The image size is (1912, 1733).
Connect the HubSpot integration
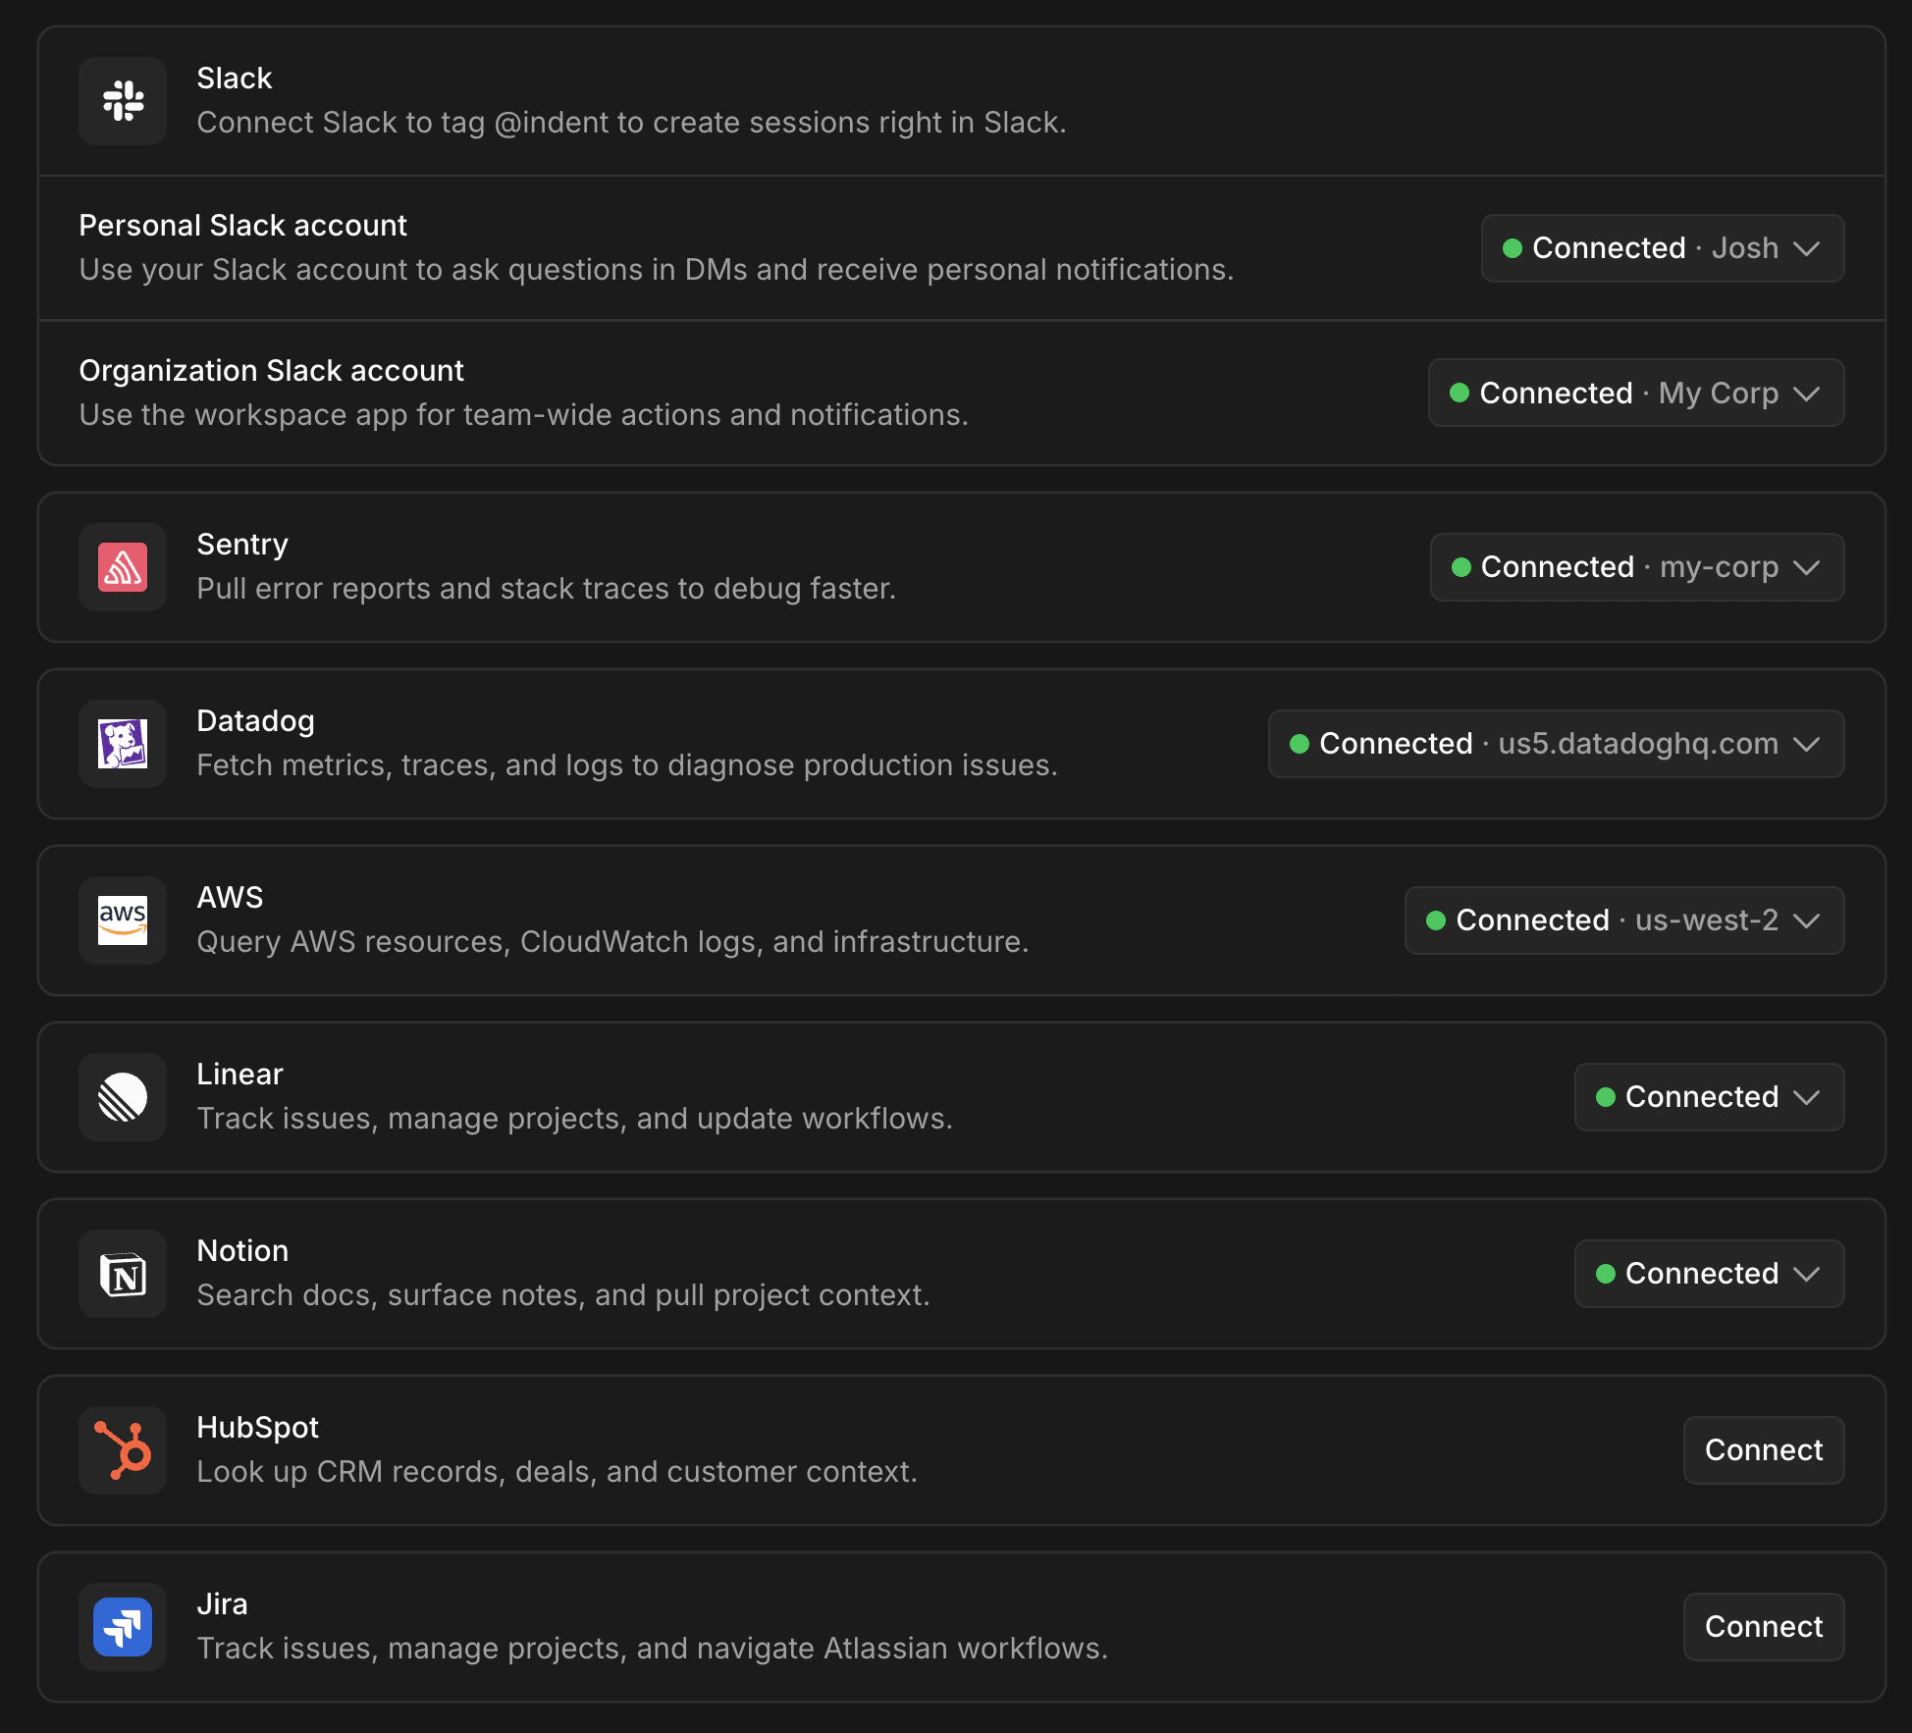tap(1763, 1450)
